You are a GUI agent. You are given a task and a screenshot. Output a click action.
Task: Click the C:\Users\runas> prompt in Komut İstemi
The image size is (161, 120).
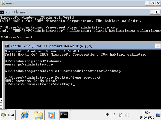click(x=16, y=37)
